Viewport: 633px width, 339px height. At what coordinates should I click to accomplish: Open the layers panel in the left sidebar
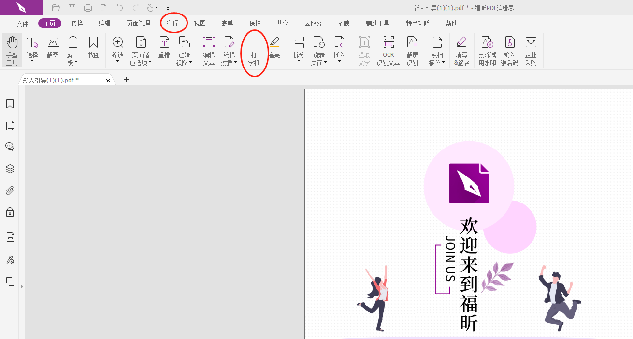pyautogui.click(x=10, y=169)
